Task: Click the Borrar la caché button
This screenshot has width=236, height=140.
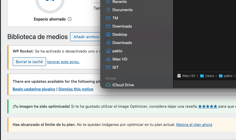Action: click(x=29, y=62)
